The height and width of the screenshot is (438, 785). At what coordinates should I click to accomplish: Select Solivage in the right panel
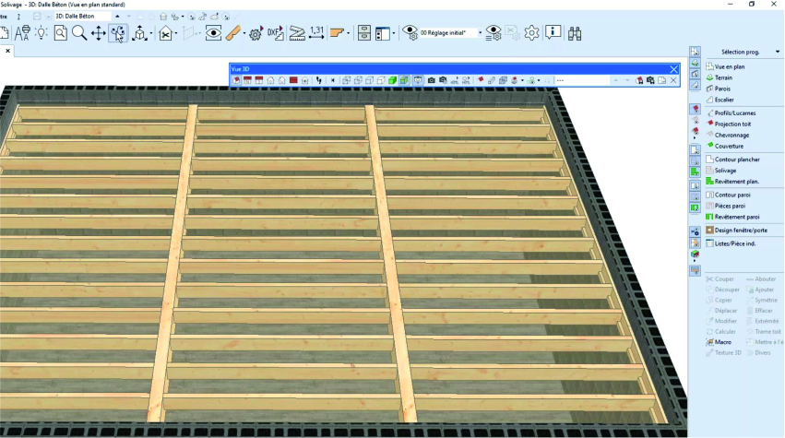point(725,171)
